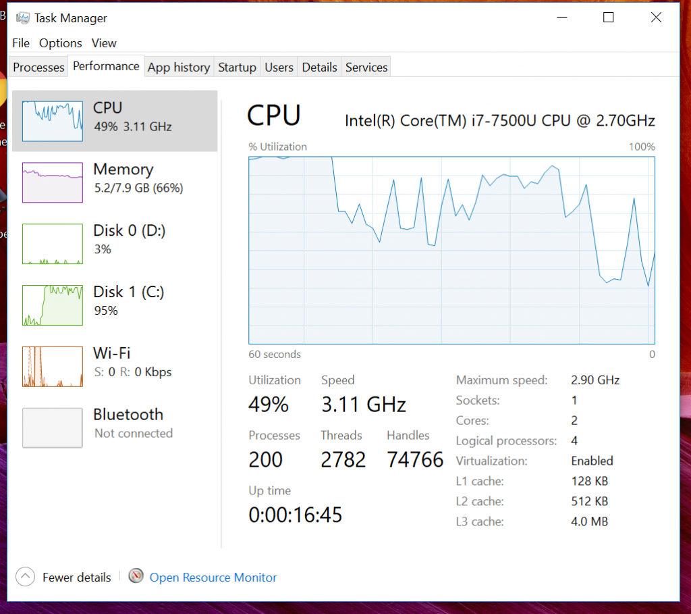Switch to the App history tab
This screenshot has height=614, width=691.
(x=179, y=67)
